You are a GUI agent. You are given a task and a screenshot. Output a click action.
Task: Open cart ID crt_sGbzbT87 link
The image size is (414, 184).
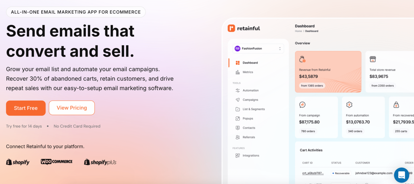tap(313, 173)
